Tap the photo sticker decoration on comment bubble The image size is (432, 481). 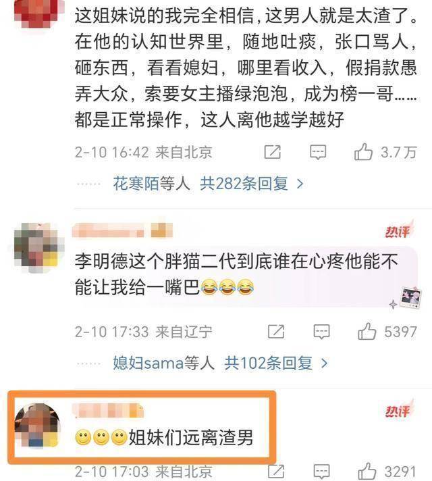(411, 297)
